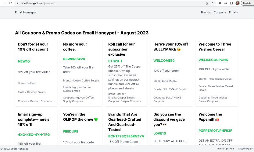Click the Email Honeypot site logo link
The height and width of the screenshot is (152, 254).
26,12
